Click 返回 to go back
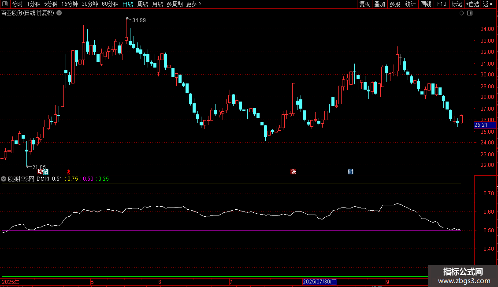Viewport: 498px width, 287px height. click(x=488, y=4)
